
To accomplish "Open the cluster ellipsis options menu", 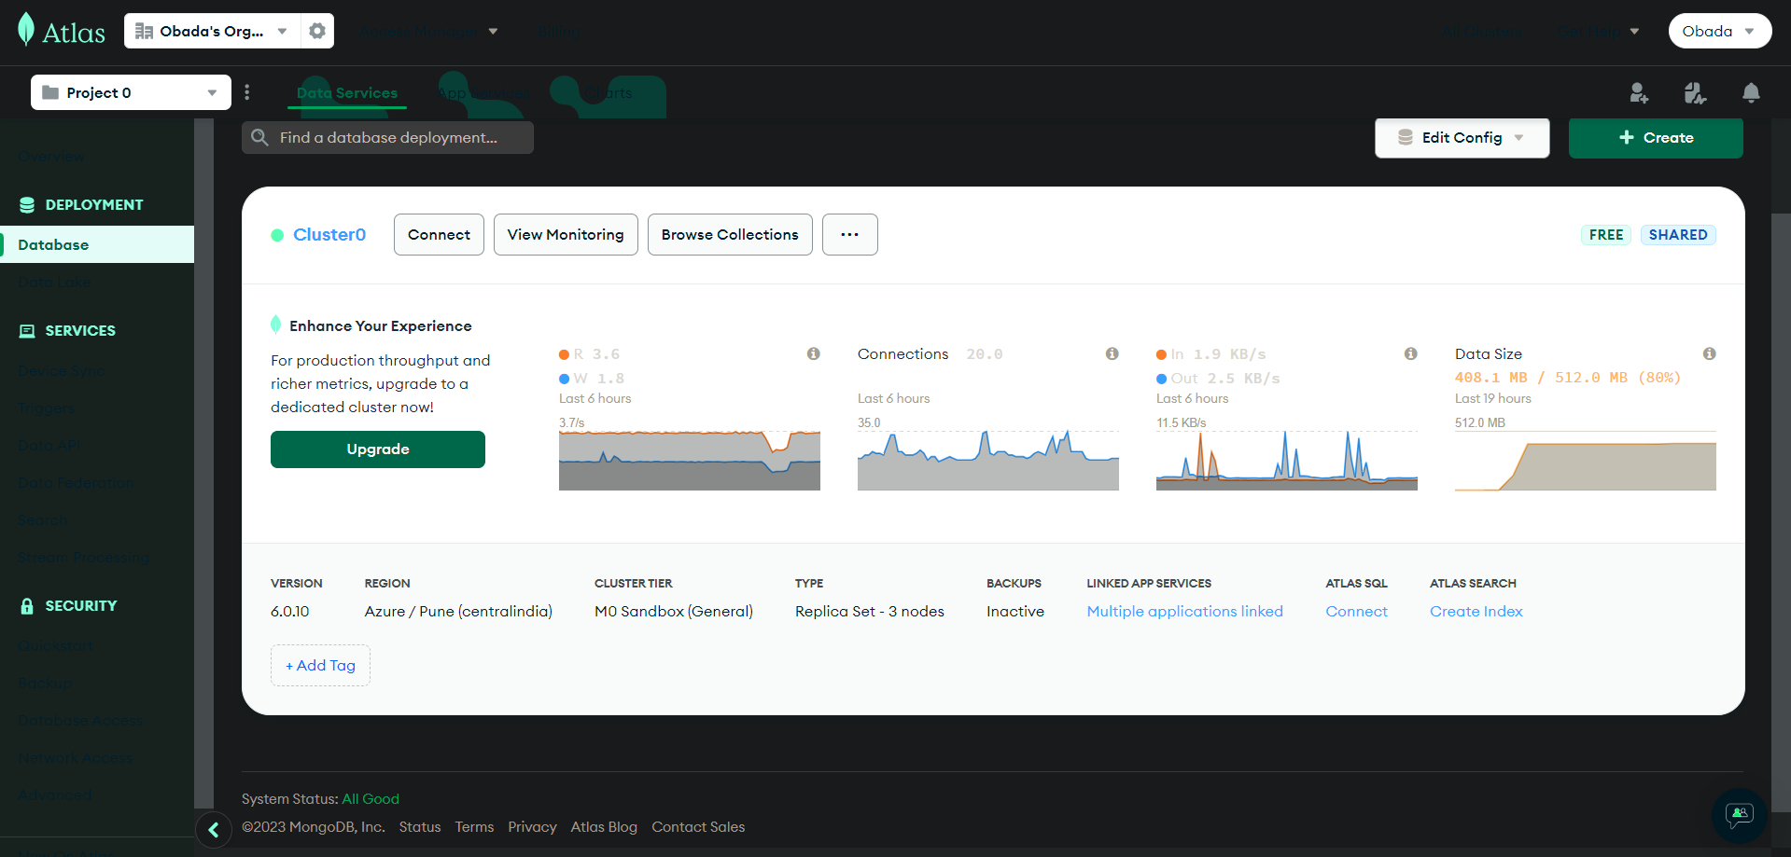I will click(849, 234).
